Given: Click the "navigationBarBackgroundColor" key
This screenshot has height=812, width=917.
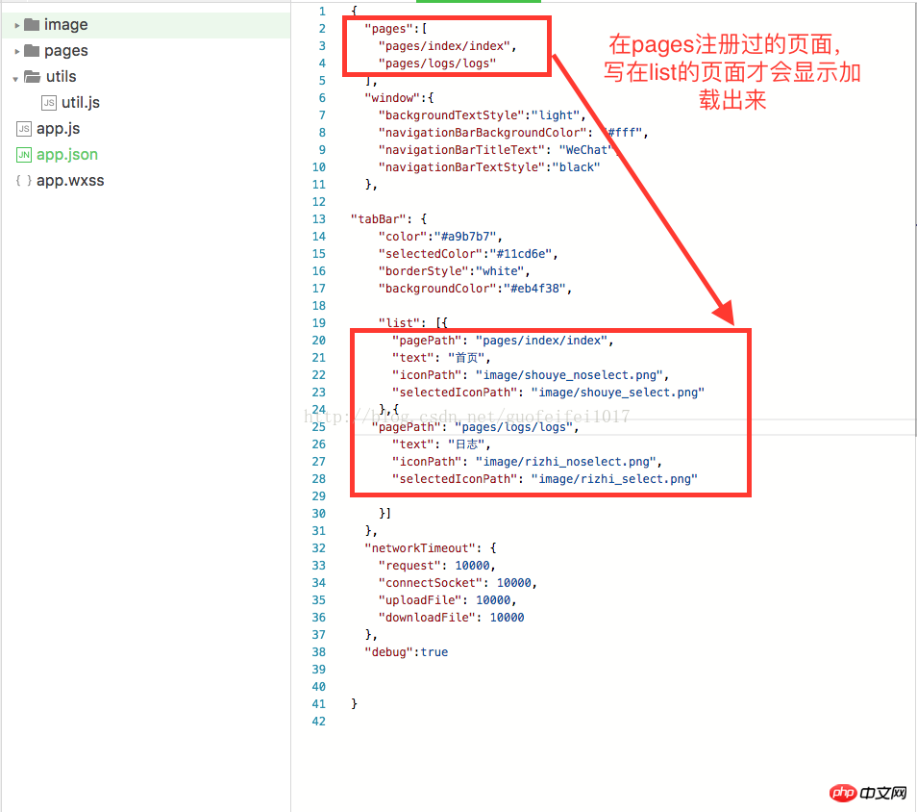Looking at the screenshot, I should pyautogui.click(x=483, y=133).
